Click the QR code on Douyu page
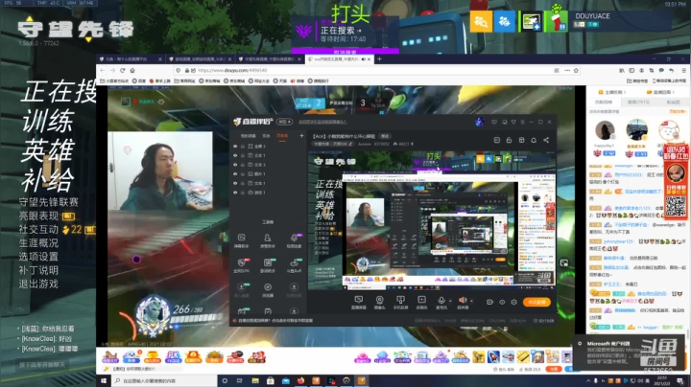Screen dimensions: 691x387 676,206
